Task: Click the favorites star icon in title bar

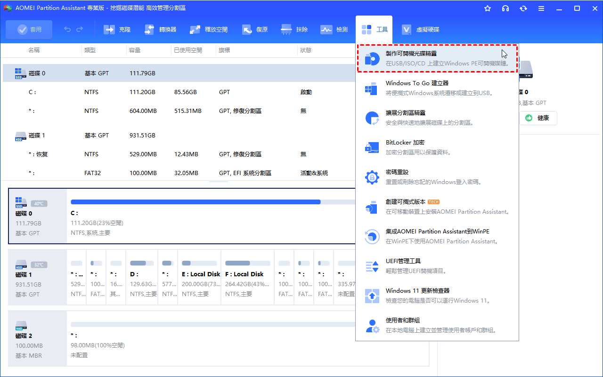Action: [x=488, y=8]
